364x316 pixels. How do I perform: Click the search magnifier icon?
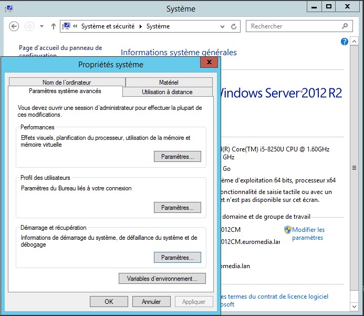point(345,26)
